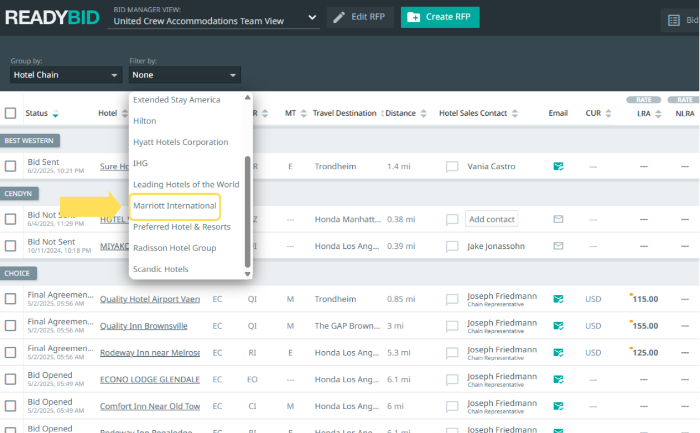
Task: Click the Edit RFP pencil icon
Action: coord(339,17)
